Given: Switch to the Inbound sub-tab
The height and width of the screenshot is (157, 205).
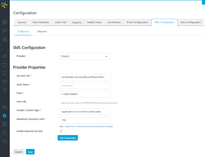Looking at the screenshot, I should (x=42, y=32).
